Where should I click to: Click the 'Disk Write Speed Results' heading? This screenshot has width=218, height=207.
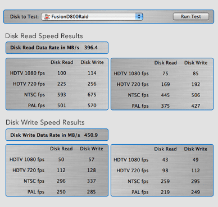[x=45, y=122]
